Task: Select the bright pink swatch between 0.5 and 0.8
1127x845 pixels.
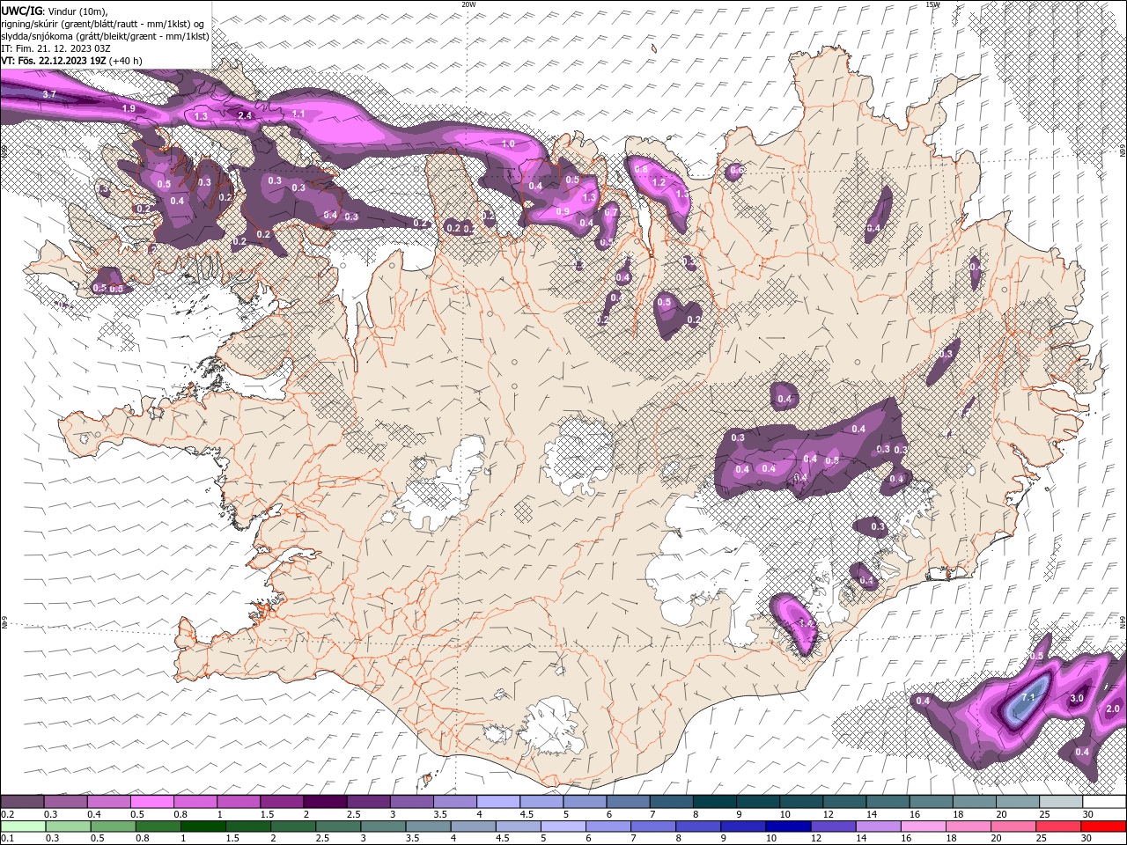Action: pyautogui.click(x=152, y=802)
